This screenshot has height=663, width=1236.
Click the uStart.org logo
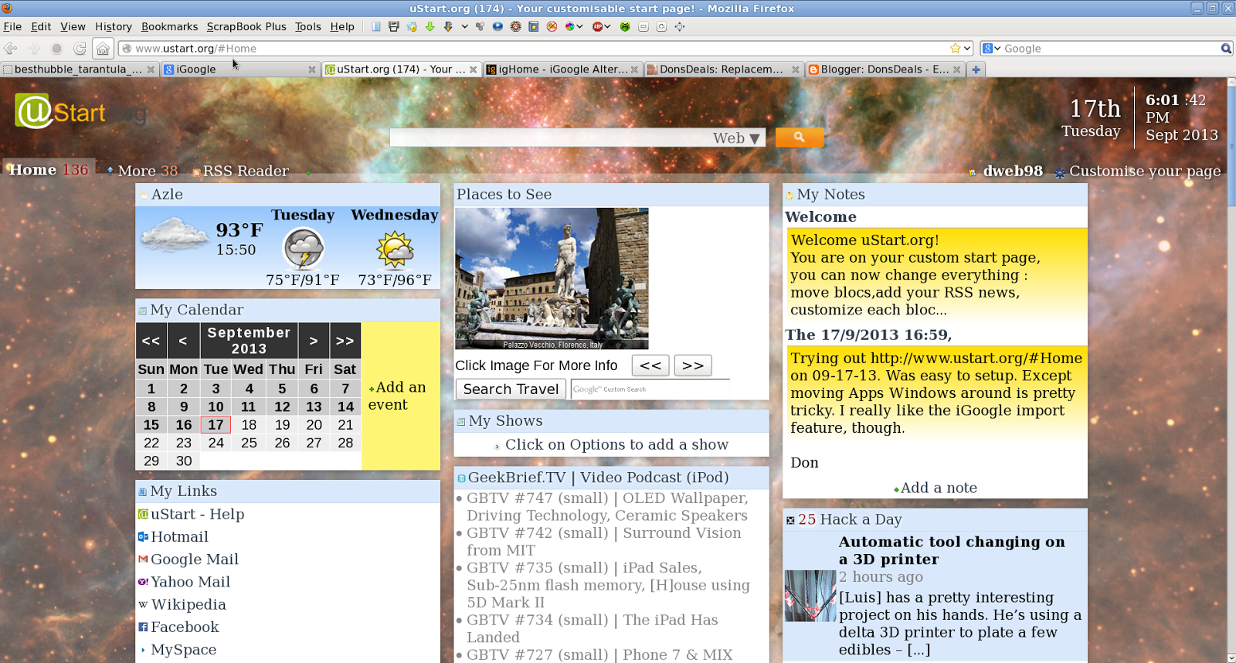point(80,112)
